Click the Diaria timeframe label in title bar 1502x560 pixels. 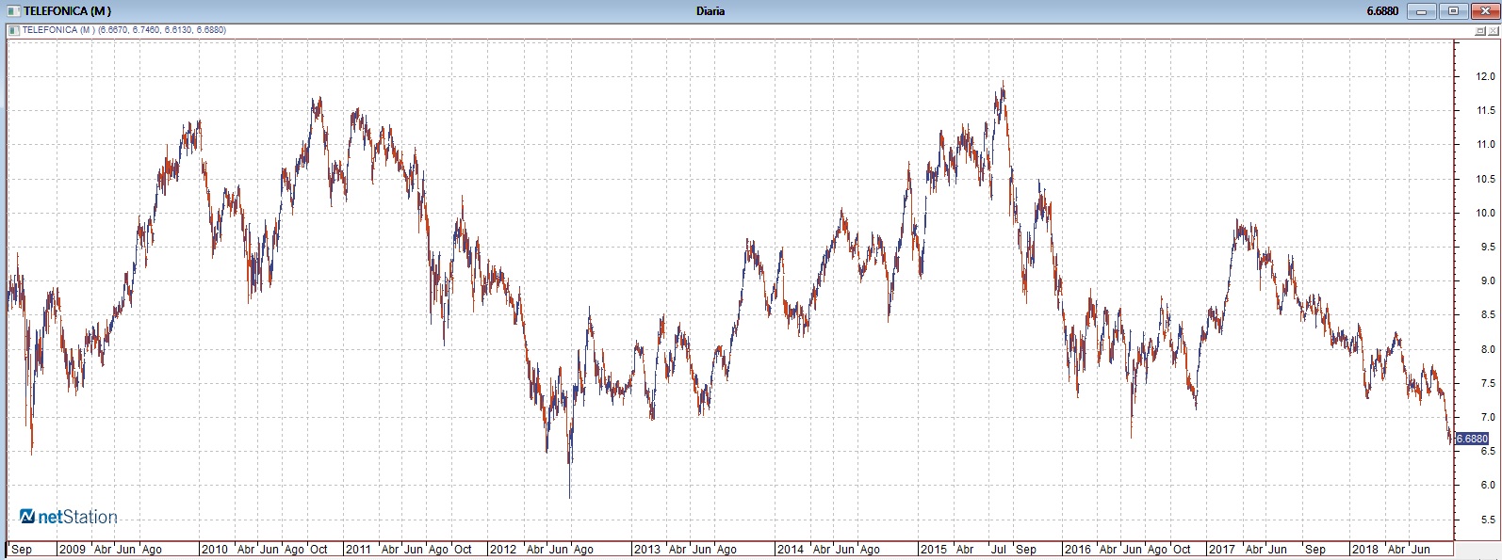click(x=710, y=11)
